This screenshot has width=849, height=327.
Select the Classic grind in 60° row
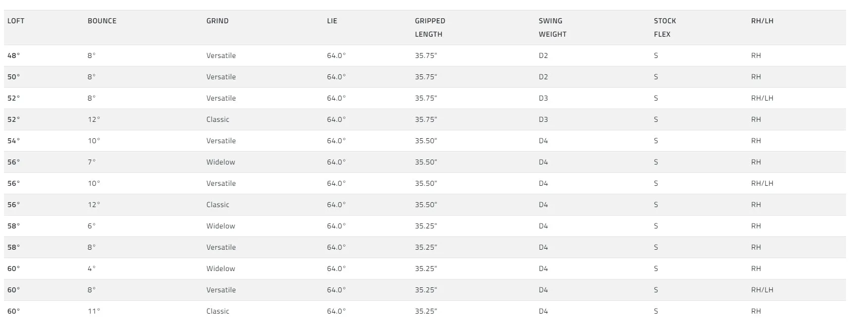[217, 311]
